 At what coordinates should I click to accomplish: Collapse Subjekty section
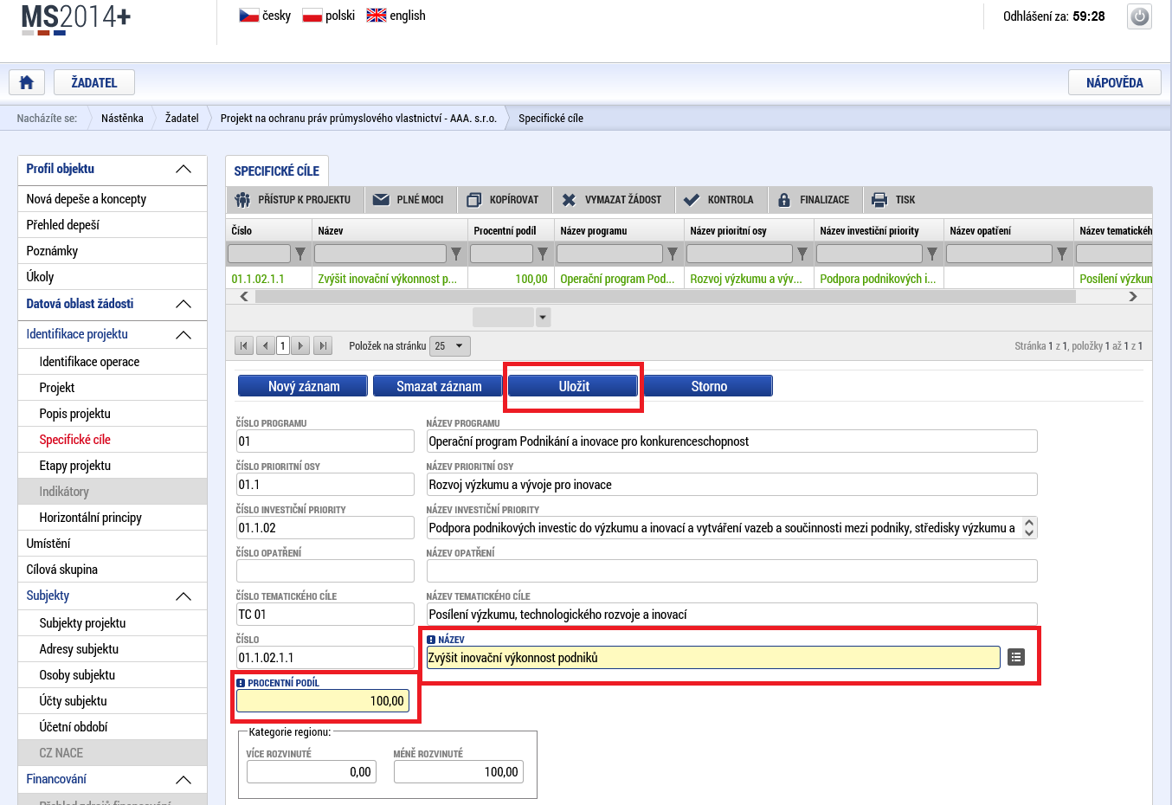pyautogui.click(x=184, y=596)
